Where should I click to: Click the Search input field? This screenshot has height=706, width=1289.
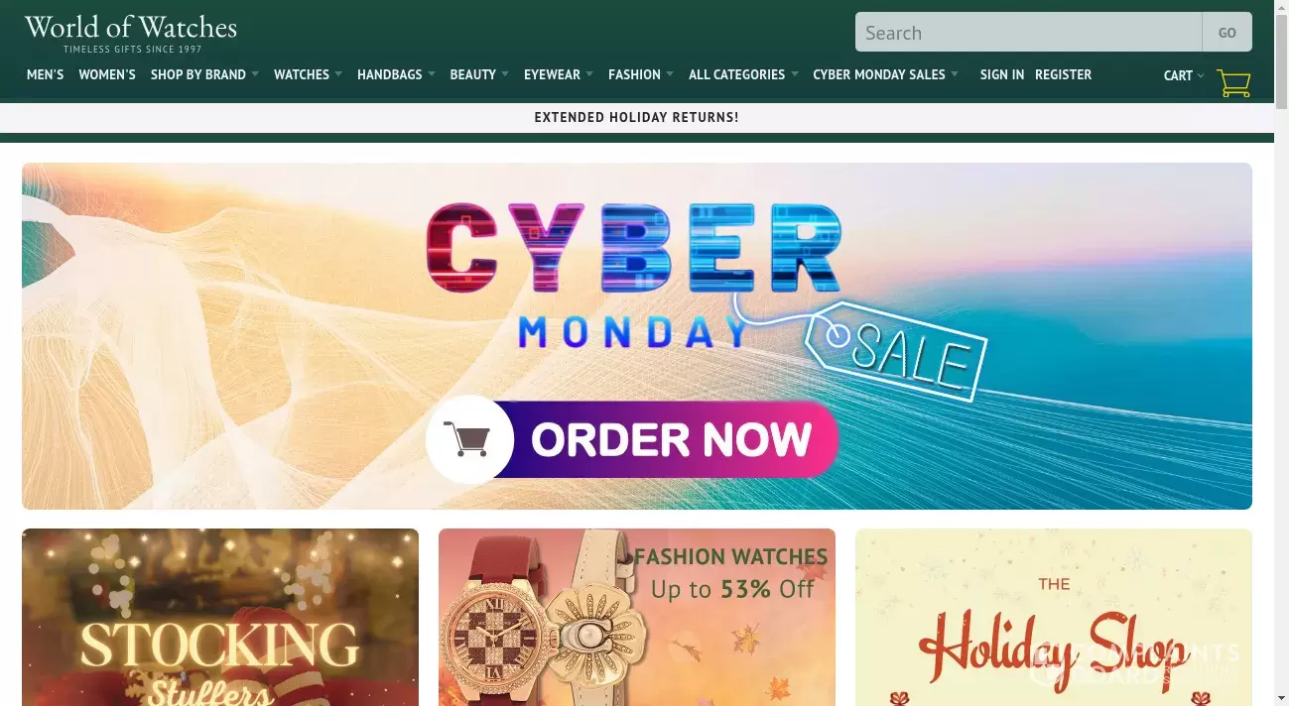coord(1028,32)
